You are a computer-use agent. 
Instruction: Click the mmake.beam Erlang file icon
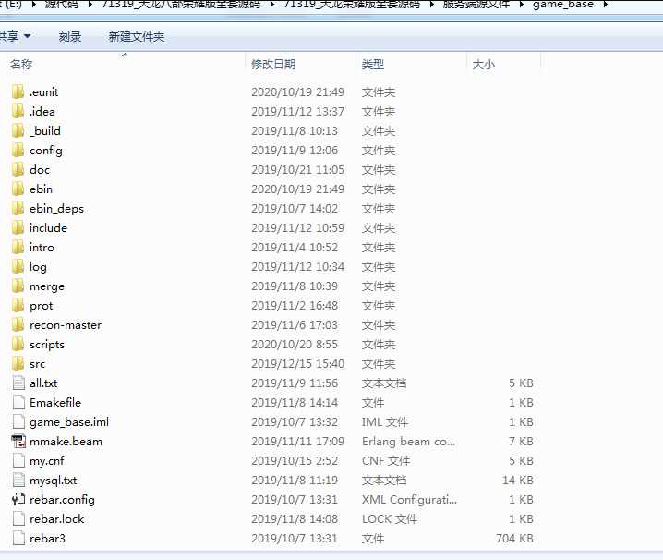pos(18,442)
